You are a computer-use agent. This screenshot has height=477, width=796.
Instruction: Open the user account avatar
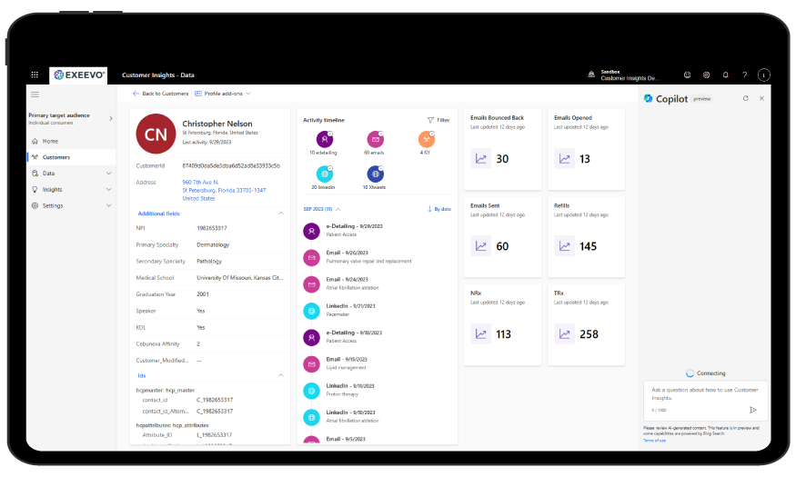tap(763, 75)
